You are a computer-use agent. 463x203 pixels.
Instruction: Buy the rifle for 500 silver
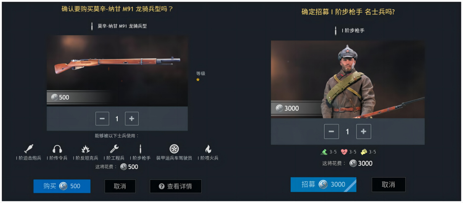click(x=62, y=186)
